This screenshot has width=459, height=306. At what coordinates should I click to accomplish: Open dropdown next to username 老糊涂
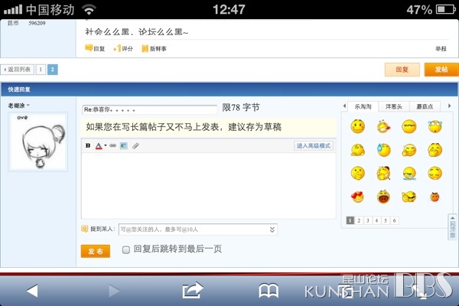click(x=28, y=106)
